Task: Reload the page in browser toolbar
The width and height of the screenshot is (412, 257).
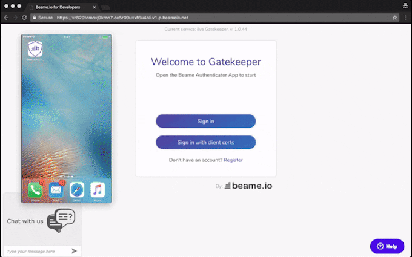Action: point(24,18)
